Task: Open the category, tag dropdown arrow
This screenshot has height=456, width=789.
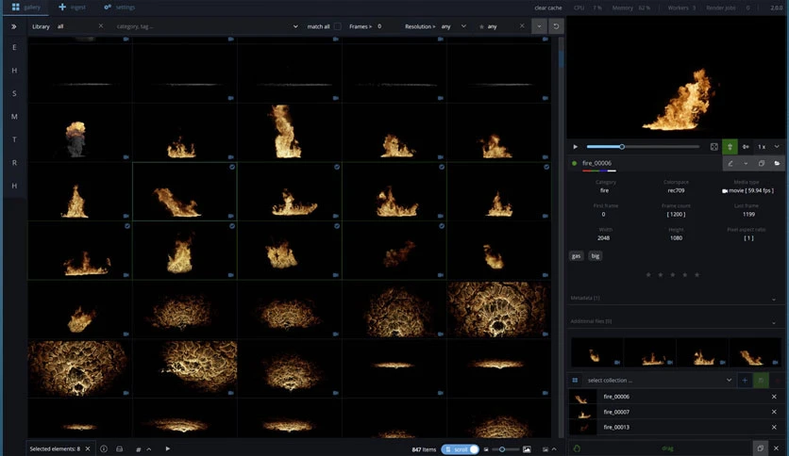Action: [295, 26]
